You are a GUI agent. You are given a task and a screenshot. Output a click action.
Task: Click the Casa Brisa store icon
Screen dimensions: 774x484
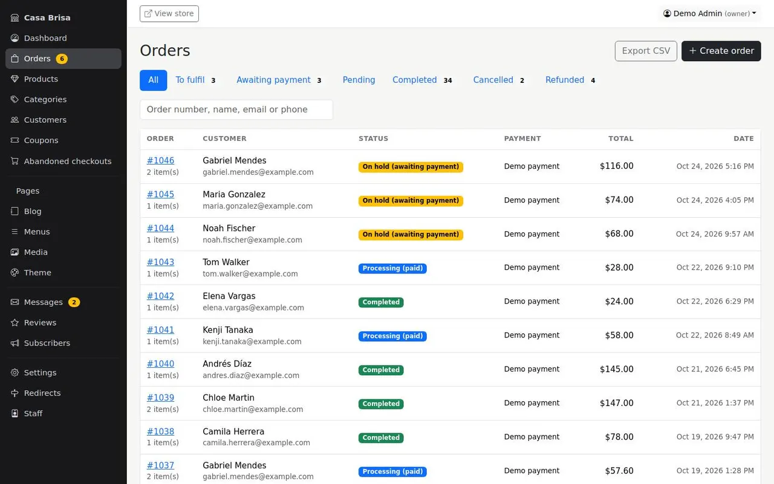(15, 18)
